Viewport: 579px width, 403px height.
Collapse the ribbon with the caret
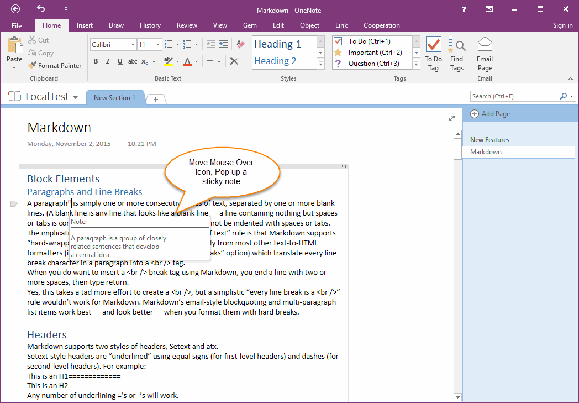point(571,78)
